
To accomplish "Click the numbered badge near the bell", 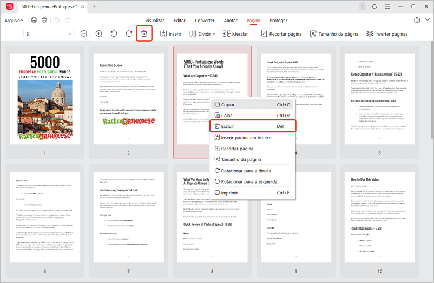I will click(x=363, y=6).
